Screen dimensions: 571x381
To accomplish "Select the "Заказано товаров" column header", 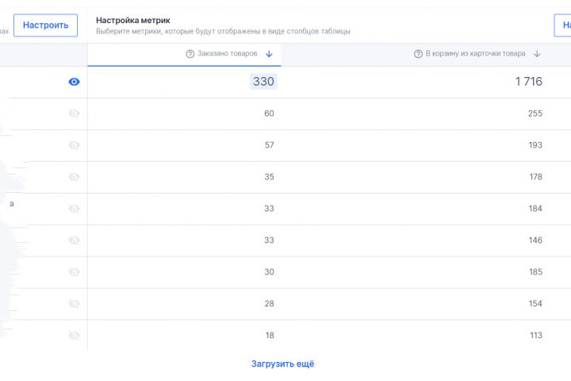I will 222,54.
